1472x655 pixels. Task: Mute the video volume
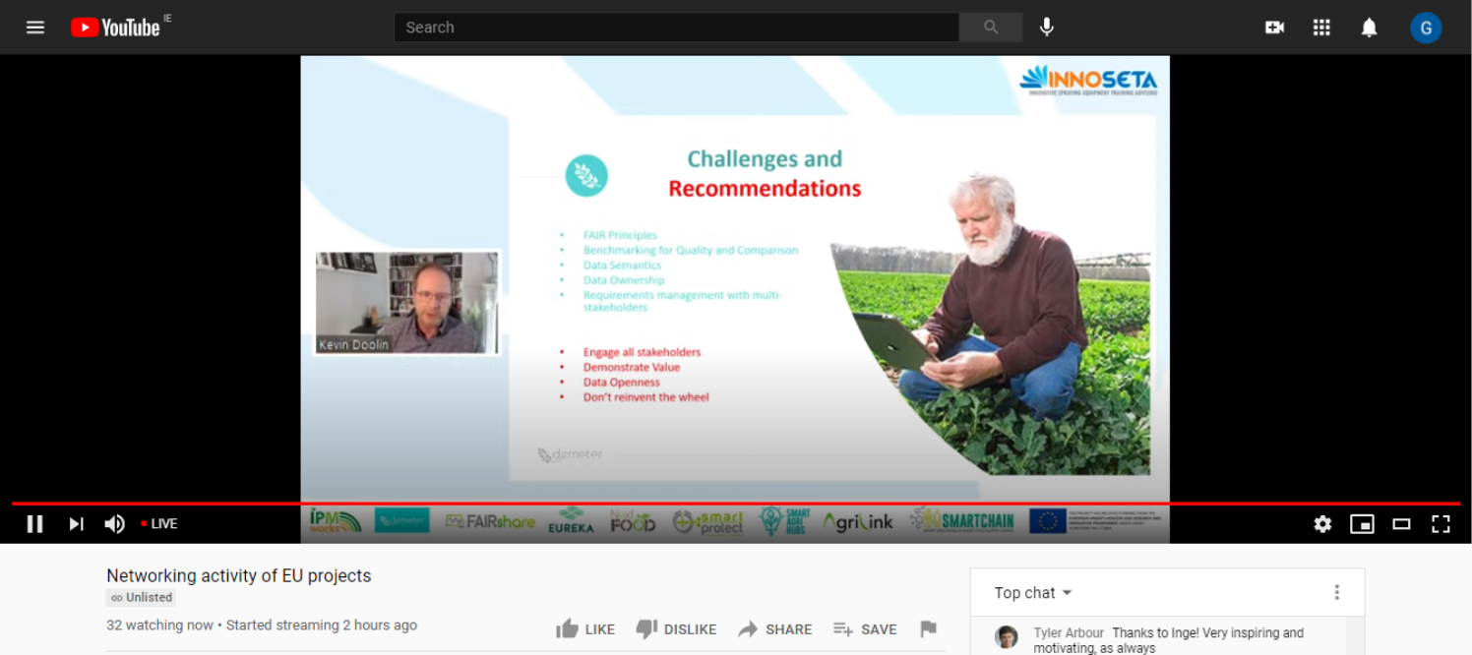(115, 524)
